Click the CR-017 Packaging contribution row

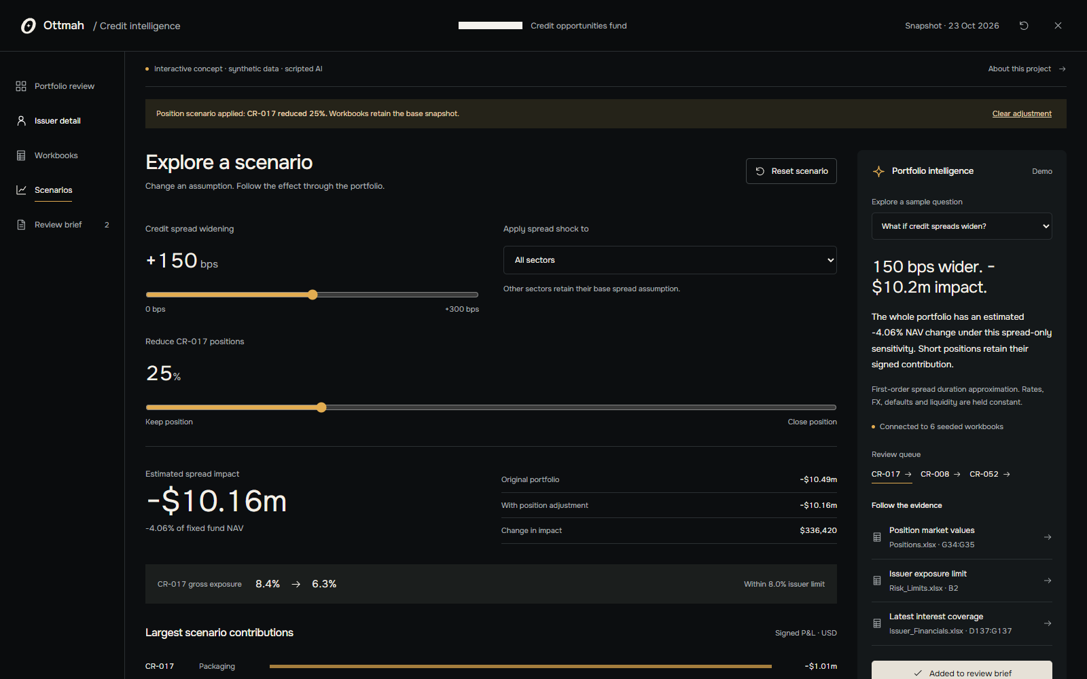tap(491, 666)
